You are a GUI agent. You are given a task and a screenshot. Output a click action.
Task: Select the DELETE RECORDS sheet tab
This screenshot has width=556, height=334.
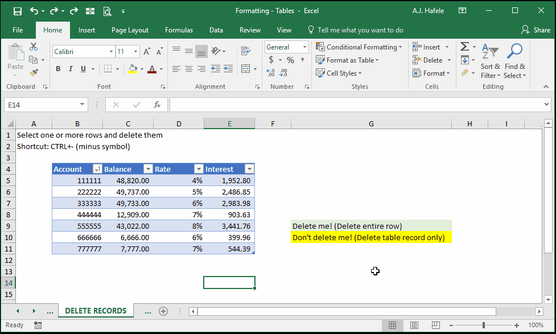click(x=96, y=311)
